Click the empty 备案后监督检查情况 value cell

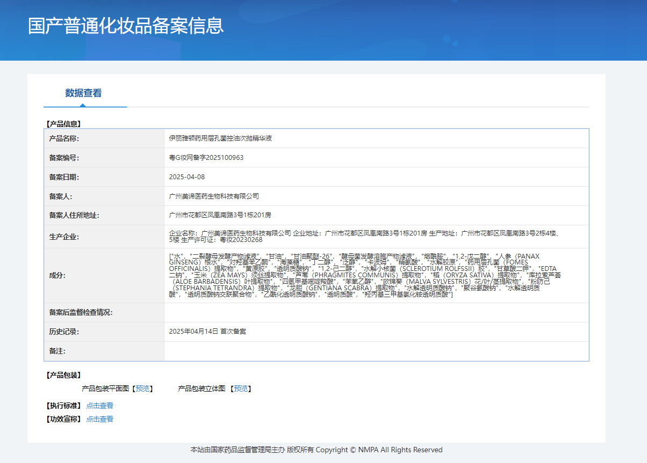coord(376,312)
